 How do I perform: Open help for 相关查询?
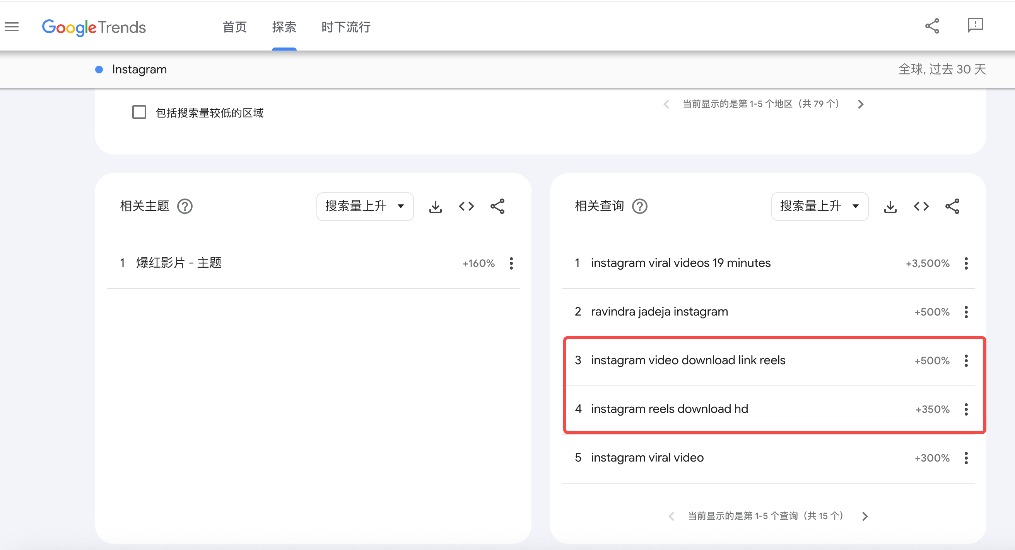tap(640, 206)
